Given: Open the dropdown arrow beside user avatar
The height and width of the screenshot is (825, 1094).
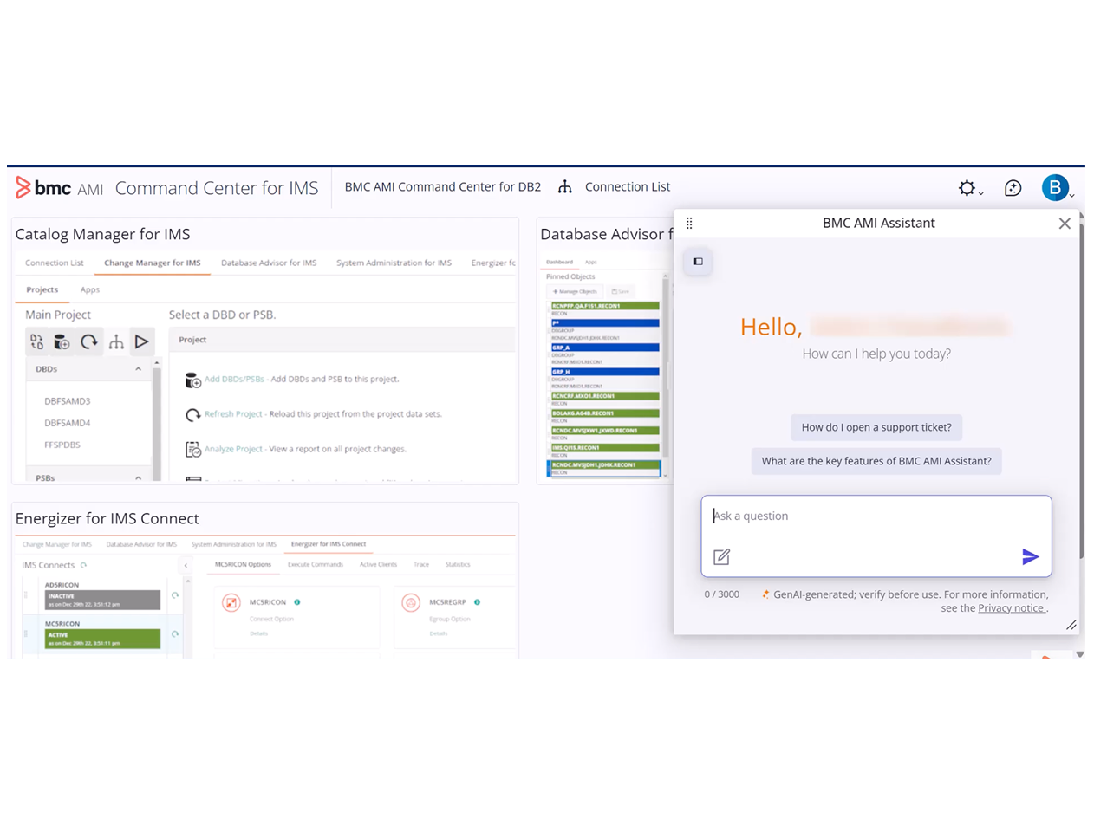Looking at the screenshot, I should point(1072,196).
